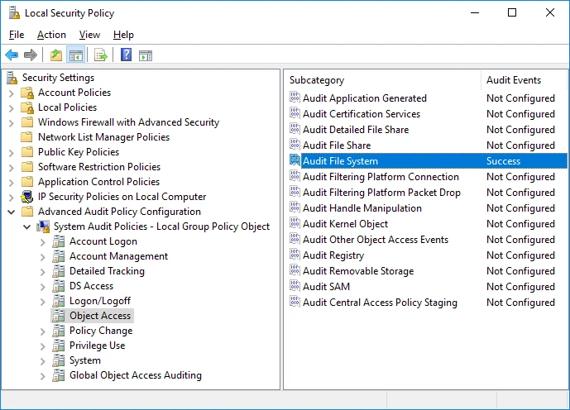Click the Back arrow toolbar icon
Image resolution: width=570 pixels, height=410 pixels.
tap(12, 55)
